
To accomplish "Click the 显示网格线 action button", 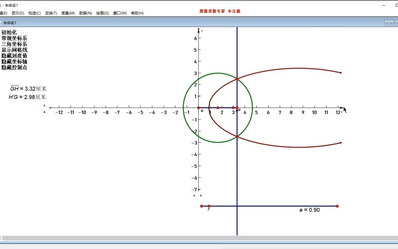I will (x=14, y=50).
